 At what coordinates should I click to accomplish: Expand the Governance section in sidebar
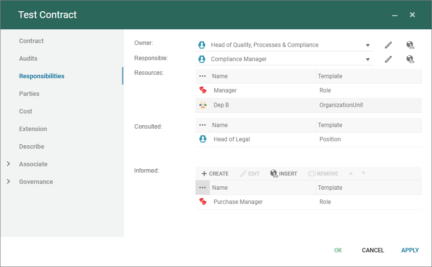tap(8, 182)
